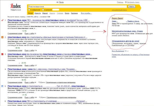
Task: Click the orange favicon by result 2
Action: [2, 37]
